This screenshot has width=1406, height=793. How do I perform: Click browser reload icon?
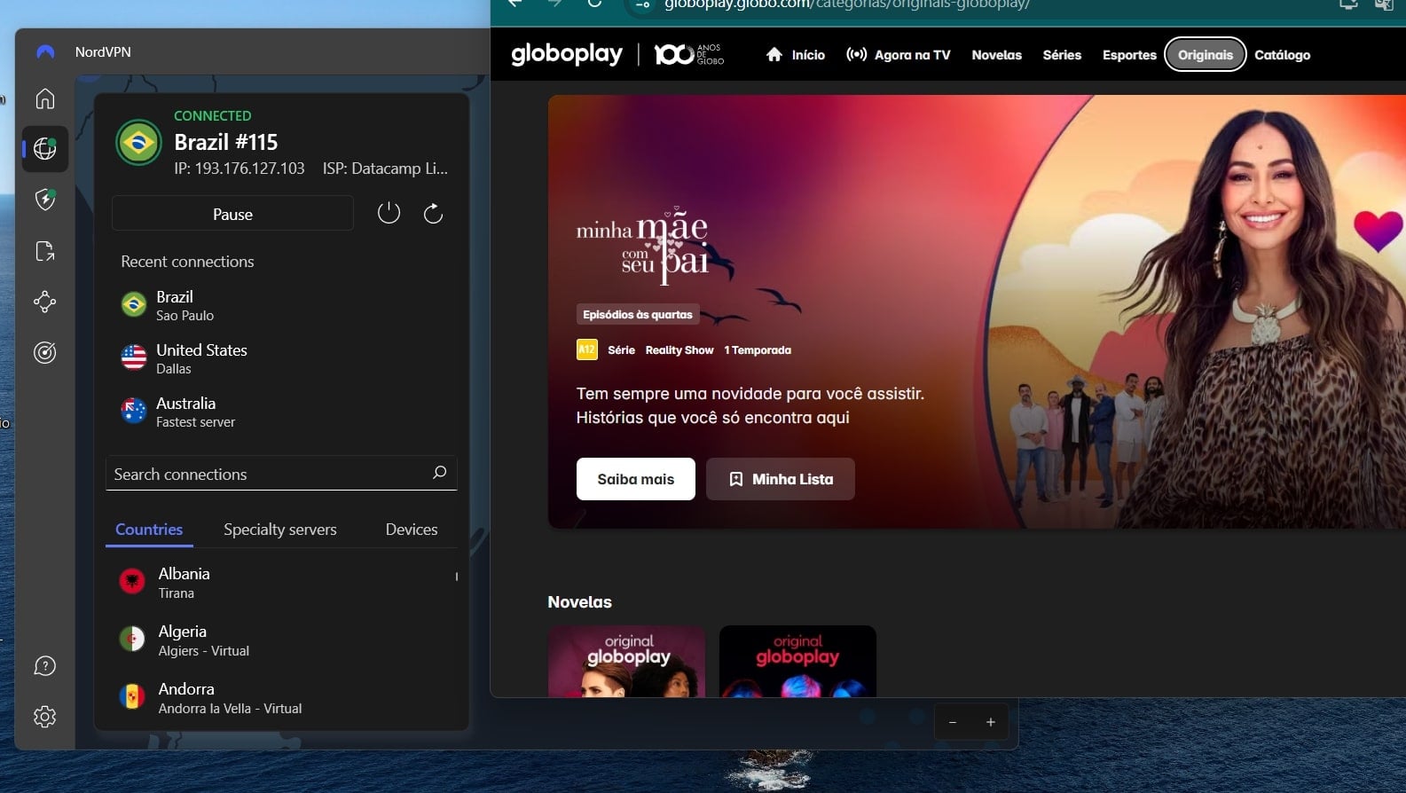594,3
